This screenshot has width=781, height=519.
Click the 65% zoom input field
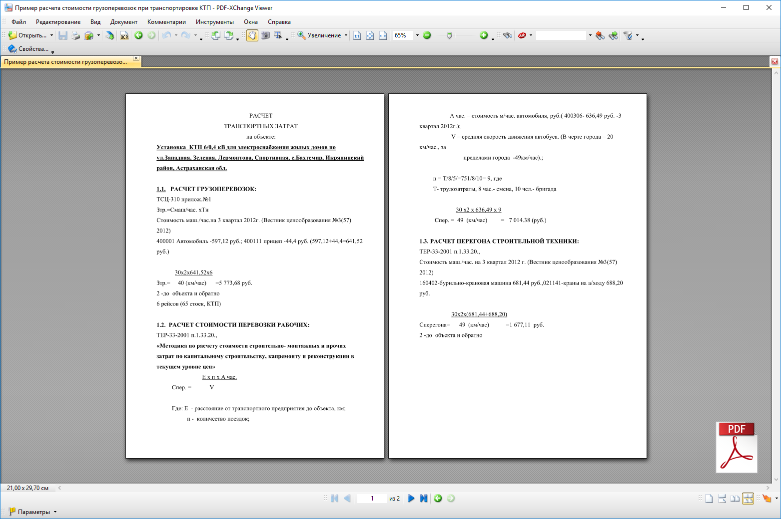pos(403,35)
